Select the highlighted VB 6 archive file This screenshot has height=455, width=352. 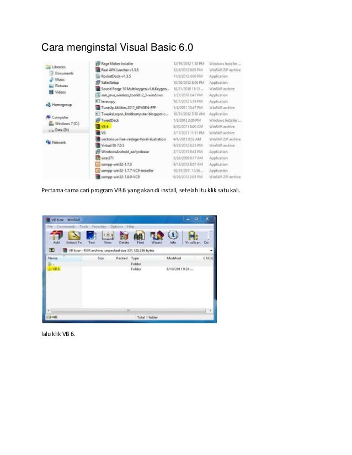[103, 127]
